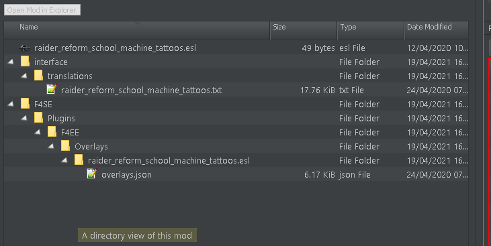Select the F4EE folder name
This screenshot has width=491, height=246.
(x=70, y=132)
